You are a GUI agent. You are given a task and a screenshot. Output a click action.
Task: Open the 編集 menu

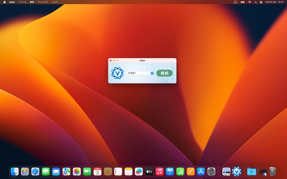(x=32, y=2)
